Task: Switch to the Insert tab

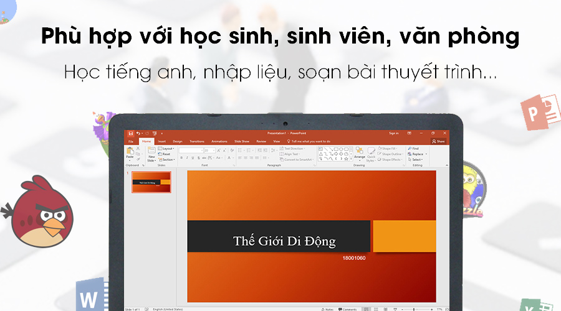Action: (x=161, y=141)
